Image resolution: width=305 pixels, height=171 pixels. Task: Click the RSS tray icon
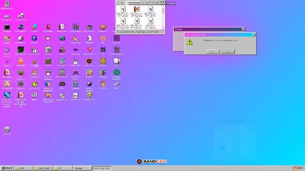(x=295, y=168)
